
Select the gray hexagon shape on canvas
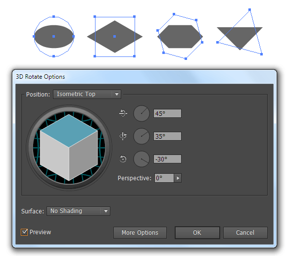(180, 37)
